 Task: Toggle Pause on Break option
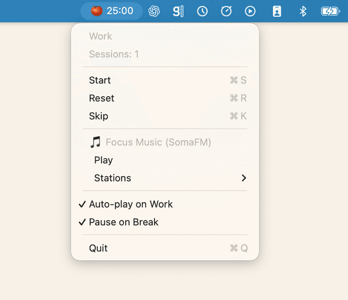point(165,222)
